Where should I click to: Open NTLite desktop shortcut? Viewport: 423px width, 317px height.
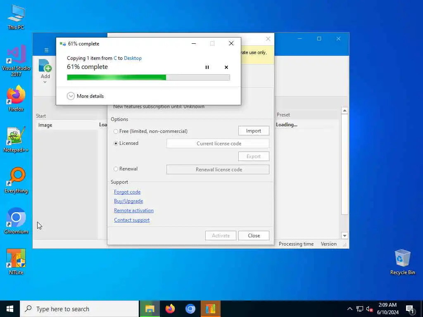(16, 262)
